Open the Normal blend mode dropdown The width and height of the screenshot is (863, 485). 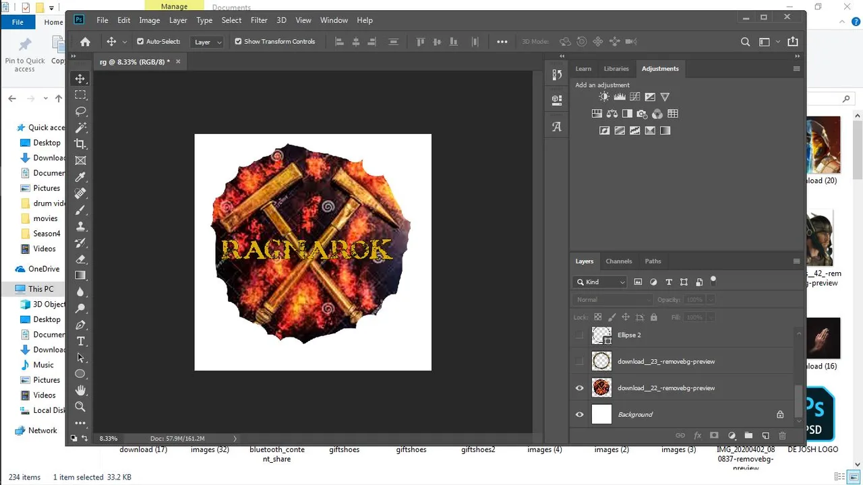(x=612, y=300)
